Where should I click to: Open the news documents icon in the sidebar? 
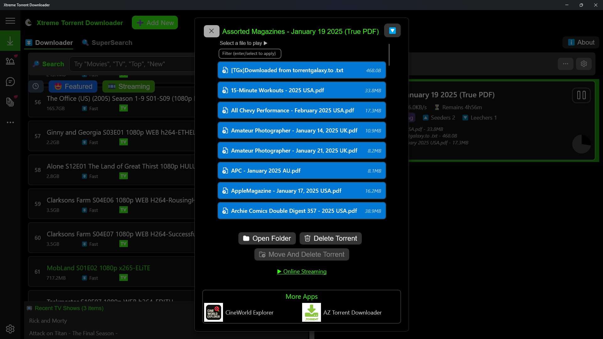pos(10,102)
